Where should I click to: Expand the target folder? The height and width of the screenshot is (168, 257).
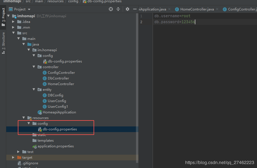(x=13, y=158)
